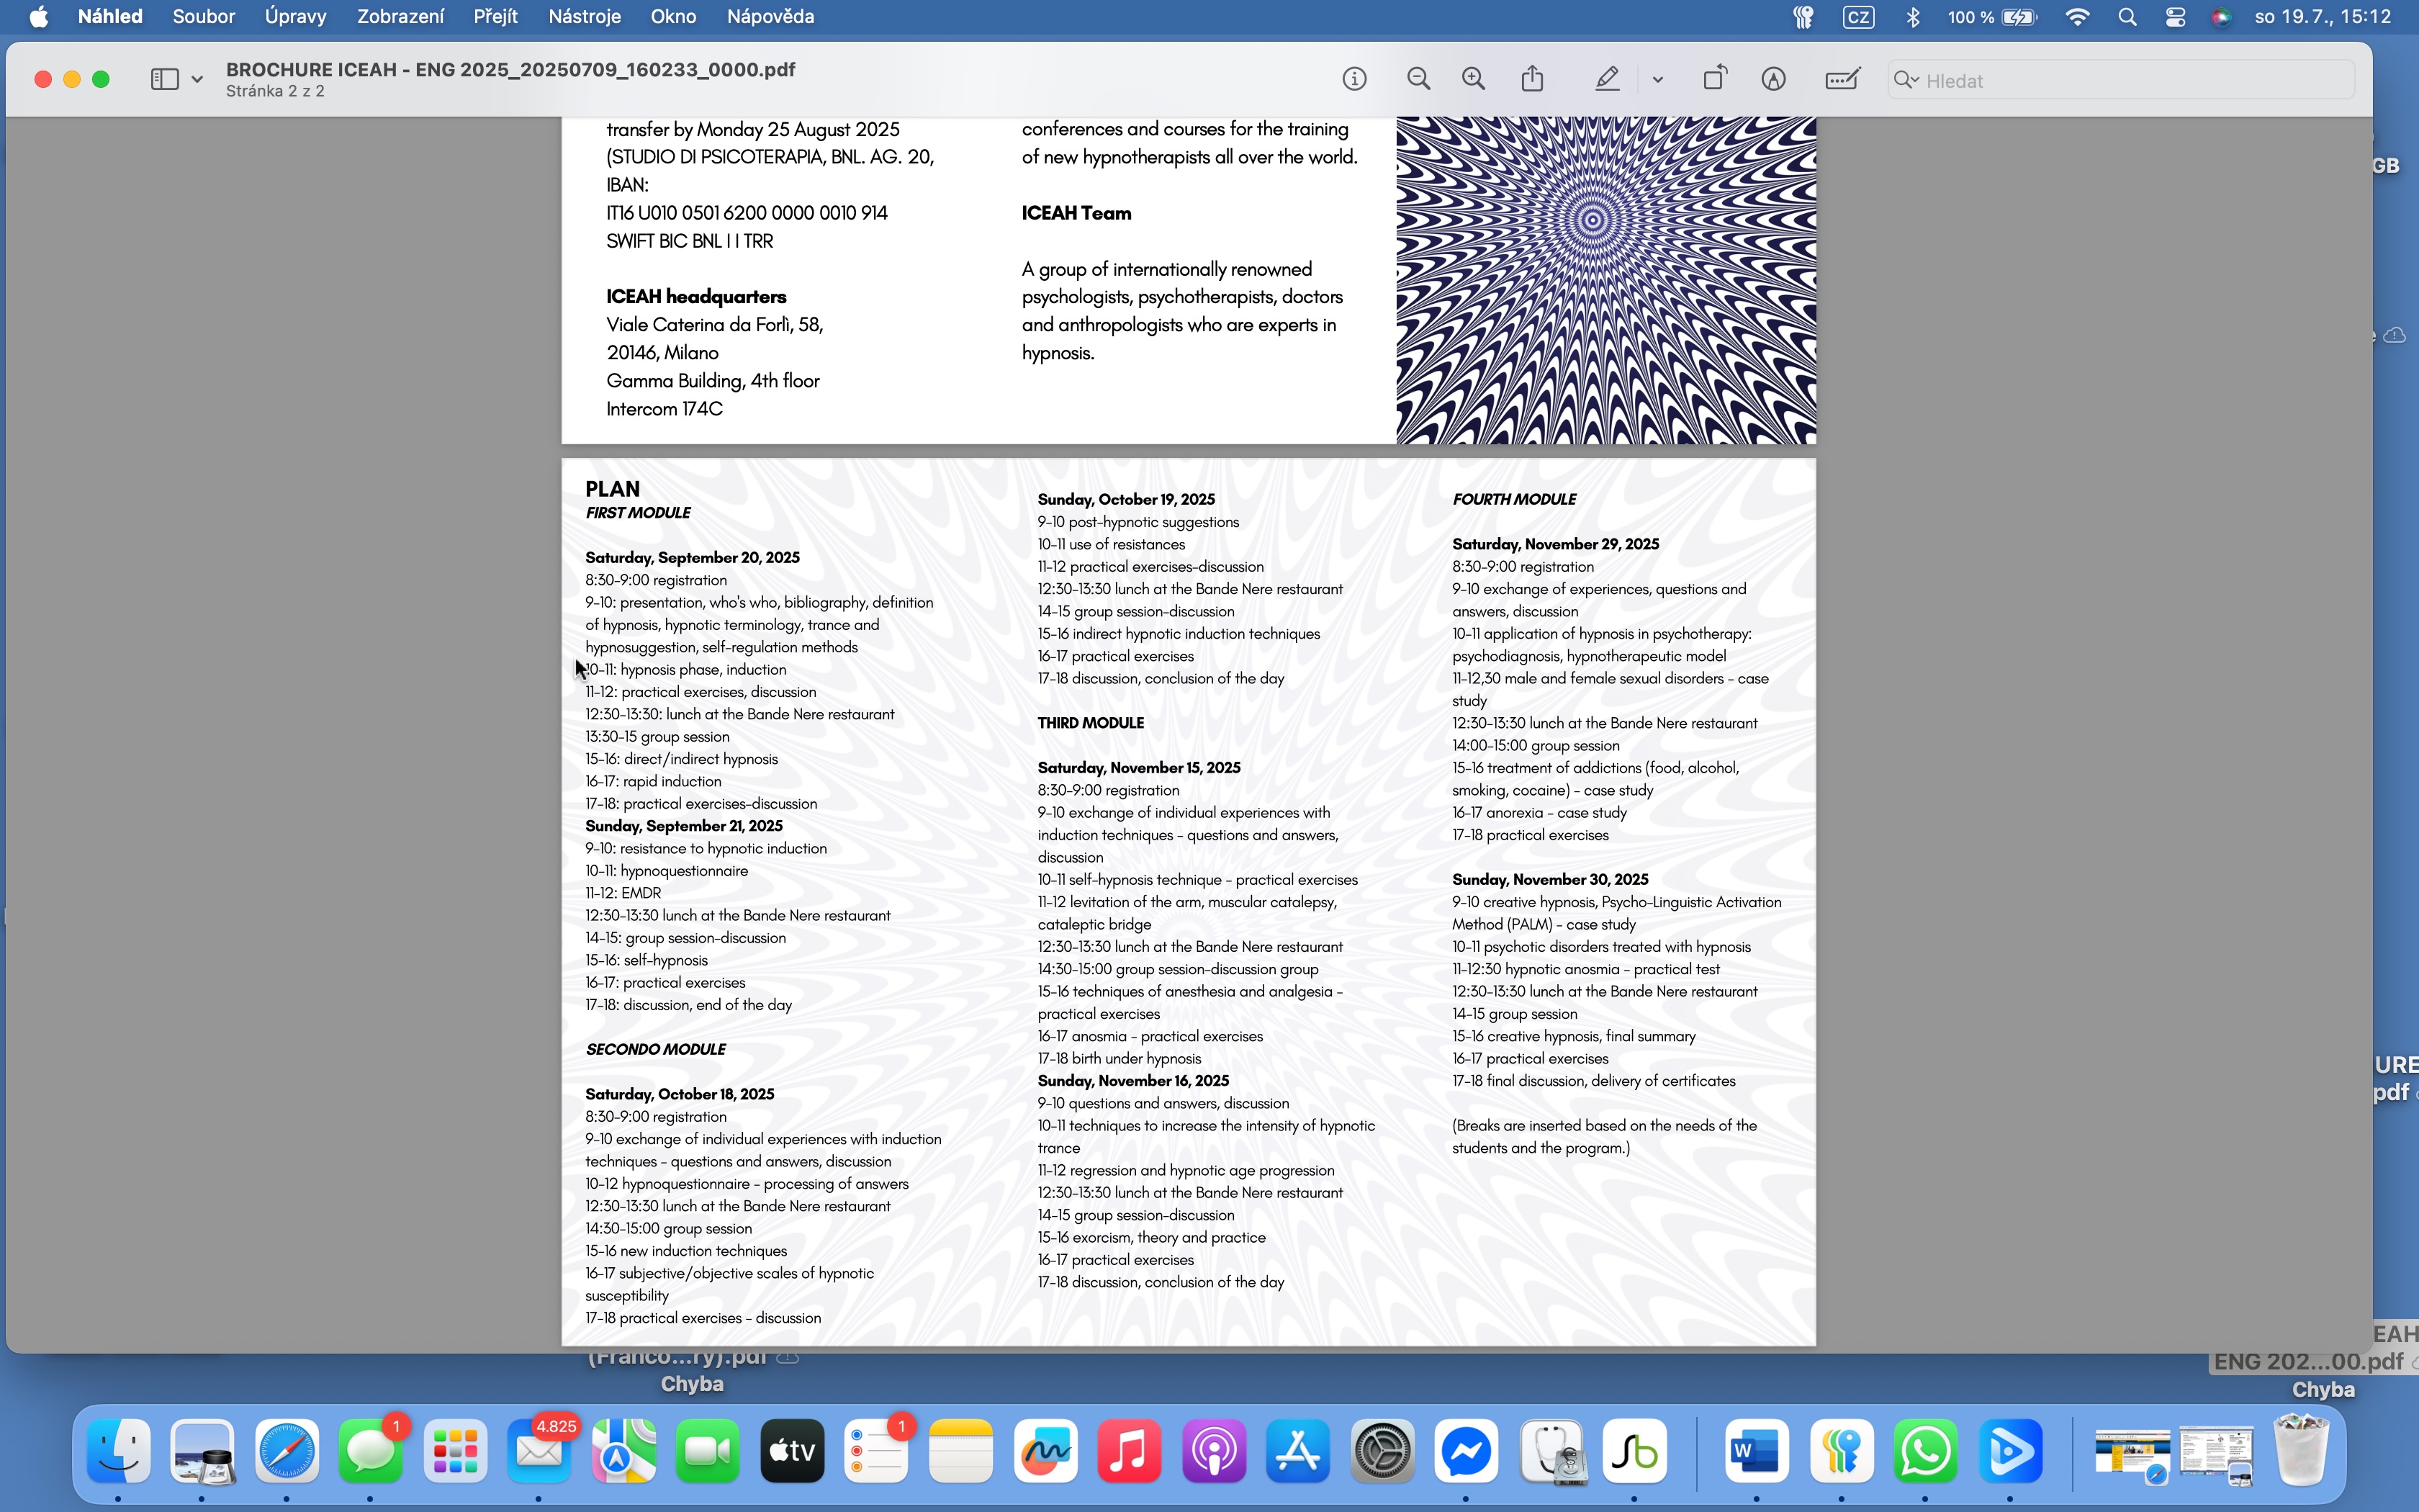The height and width of the screenshot is (1512, 2419).
Task: Launch Disk Utility from the Dock
Action: click(x=1551, y=1450)
